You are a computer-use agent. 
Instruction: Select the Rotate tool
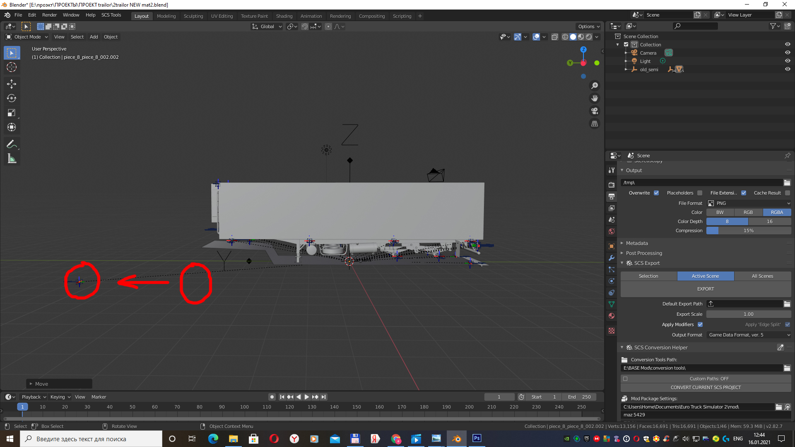[x=12, y=99]
